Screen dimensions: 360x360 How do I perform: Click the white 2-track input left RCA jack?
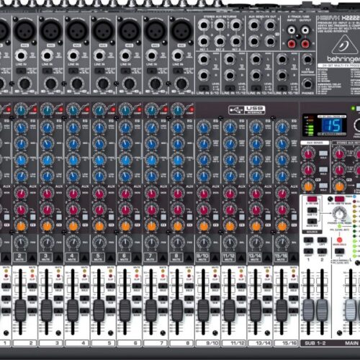click(x=292, y=30)
